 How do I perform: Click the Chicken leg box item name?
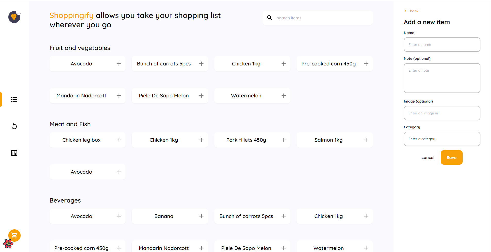(x=81, y=140)
